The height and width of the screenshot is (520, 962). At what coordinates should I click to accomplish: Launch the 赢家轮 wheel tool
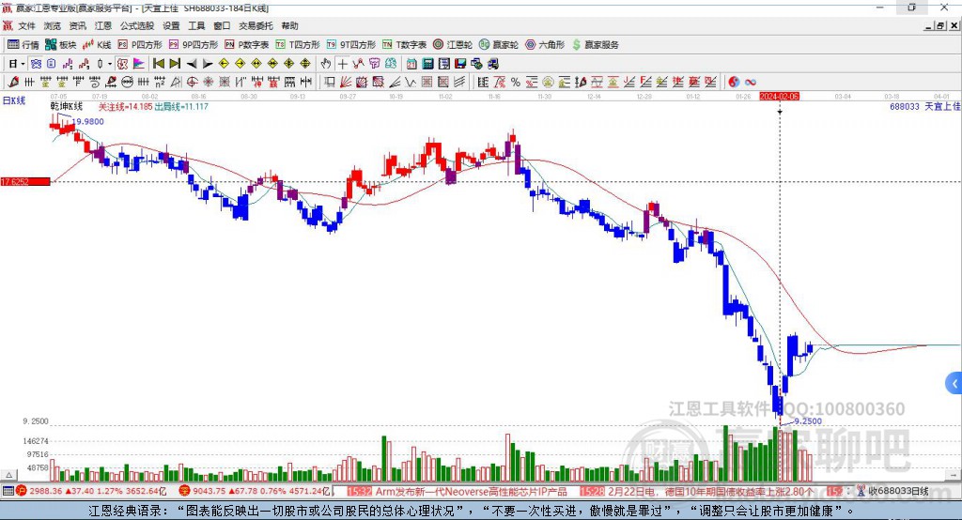pyautogui.click(x=499, y=44)
